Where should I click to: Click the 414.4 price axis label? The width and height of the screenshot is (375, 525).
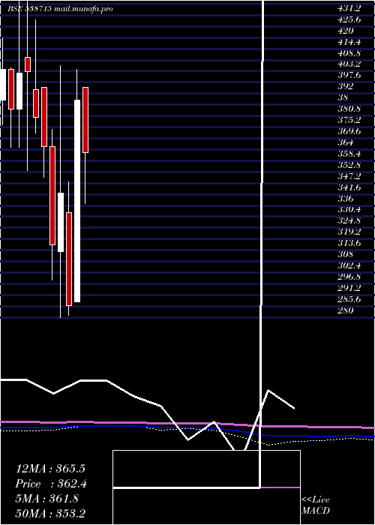point(349,42)
